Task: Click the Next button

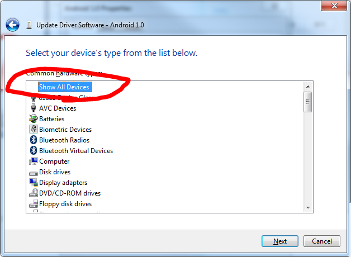Action: coord(280,241)
